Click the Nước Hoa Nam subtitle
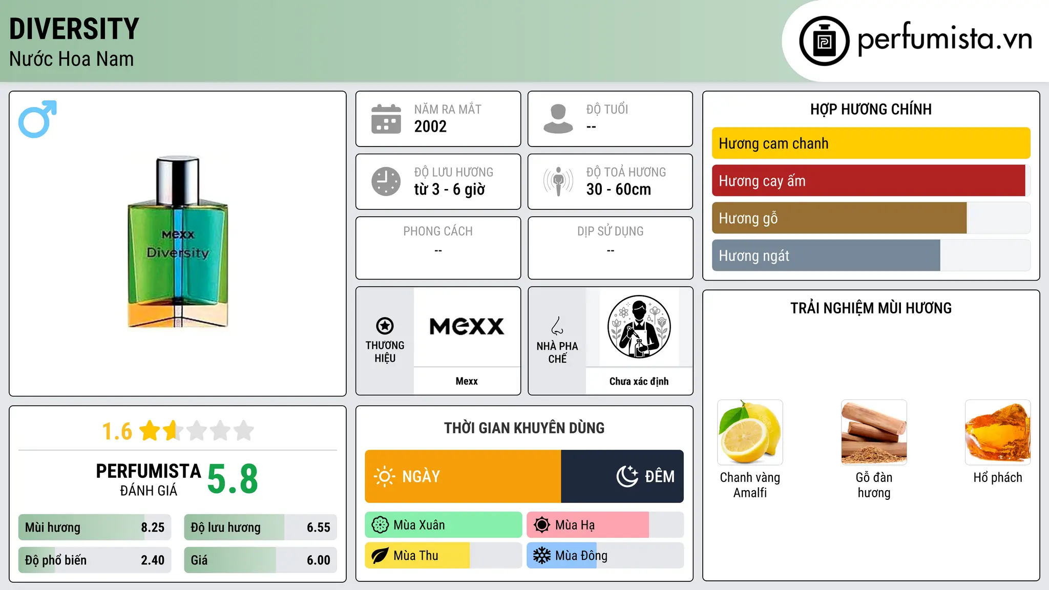The image size is (1049, 590). pos(72,59)
